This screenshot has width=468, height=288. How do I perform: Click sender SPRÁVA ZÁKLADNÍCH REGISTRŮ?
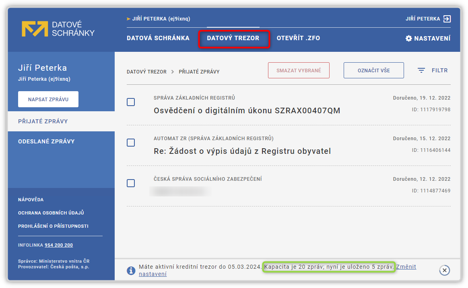(x=194, y=98)
